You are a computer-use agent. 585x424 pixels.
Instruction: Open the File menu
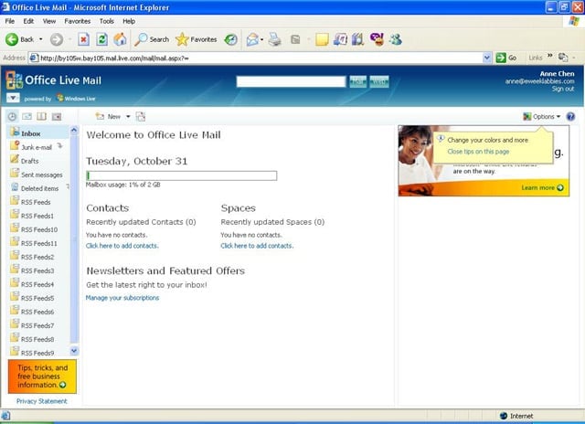click(x=10, y=21)
